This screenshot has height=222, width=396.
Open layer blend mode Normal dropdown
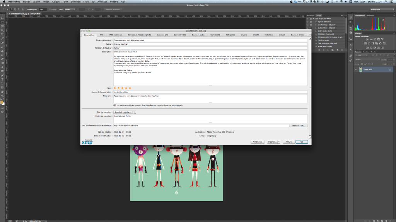pos(367,60)
